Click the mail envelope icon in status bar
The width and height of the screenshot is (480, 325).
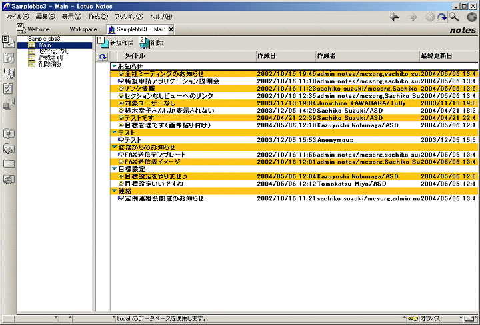tap(469, 319)
